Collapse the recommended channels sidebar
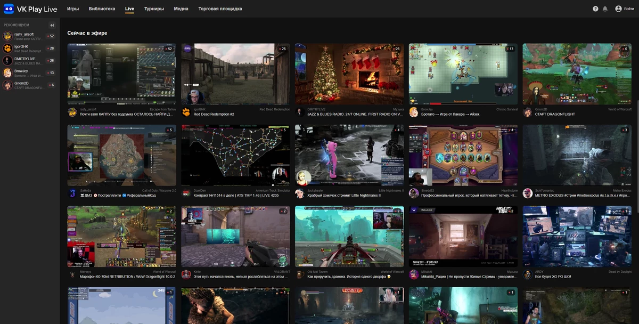This screenshot has width=639, height=324. click(52, 25)
